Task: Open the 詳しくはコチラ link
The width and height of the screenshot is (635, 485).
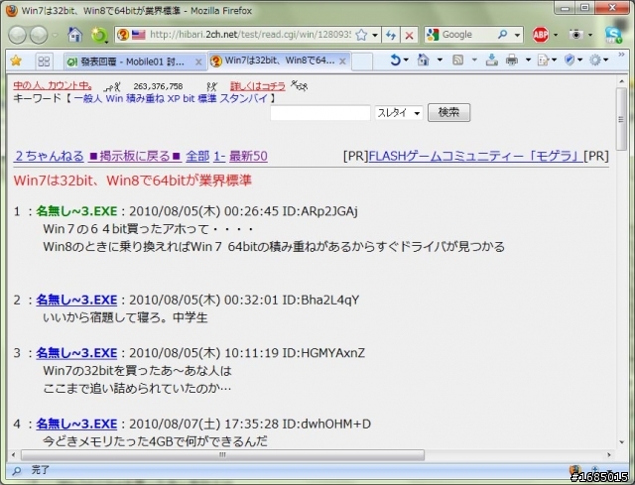Action: 258,86
